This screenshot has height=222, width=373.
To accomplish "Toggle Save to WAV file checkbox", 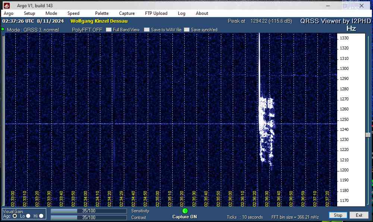I will 147,30.
